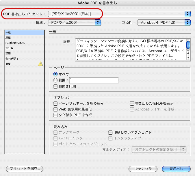Click the プリセットを保存... button
The width and height of the screenshot is (195, 176).
(x=25, y=169)
